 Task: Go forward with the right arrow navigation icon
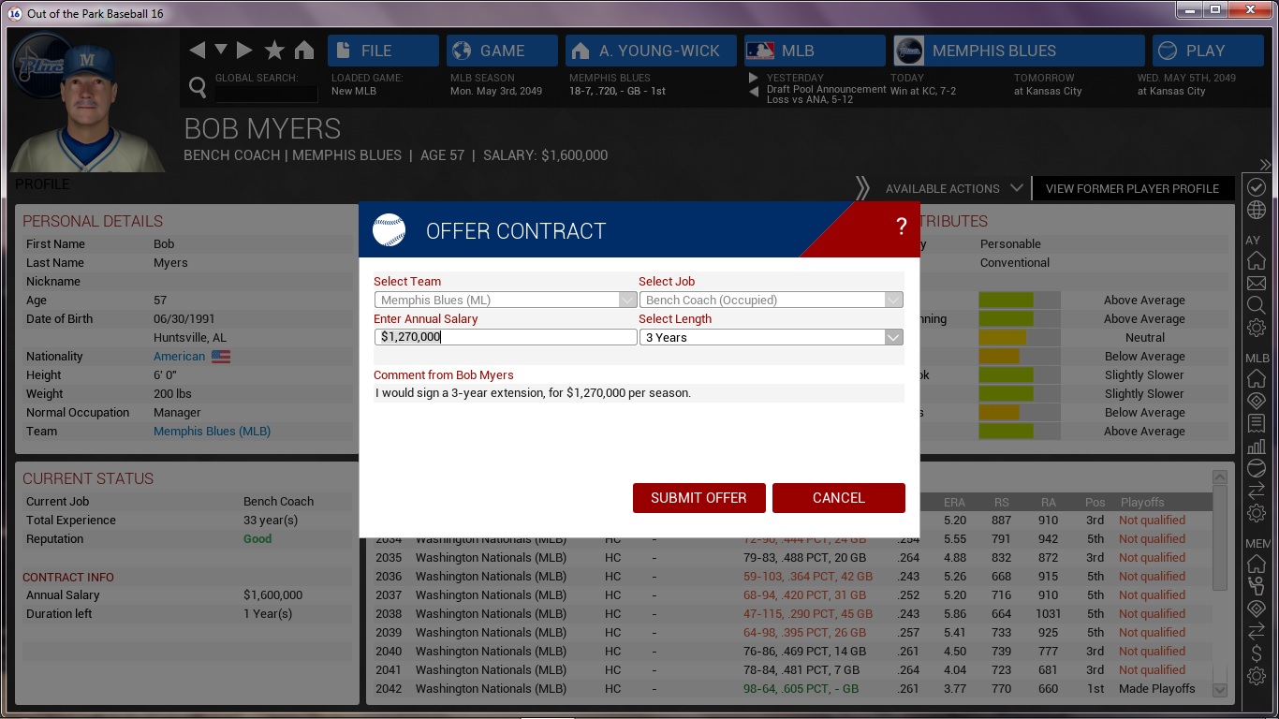(244, 51)
